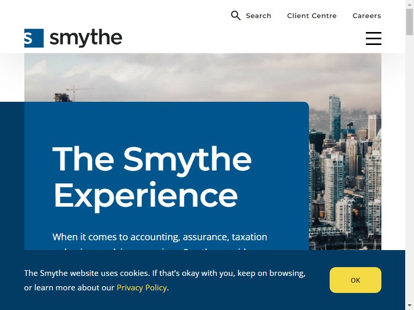Image resolution: width=414 pixels, height=310 pixels.
Task: Click "The Smythe Experience" heading
Action: [152, 177]
